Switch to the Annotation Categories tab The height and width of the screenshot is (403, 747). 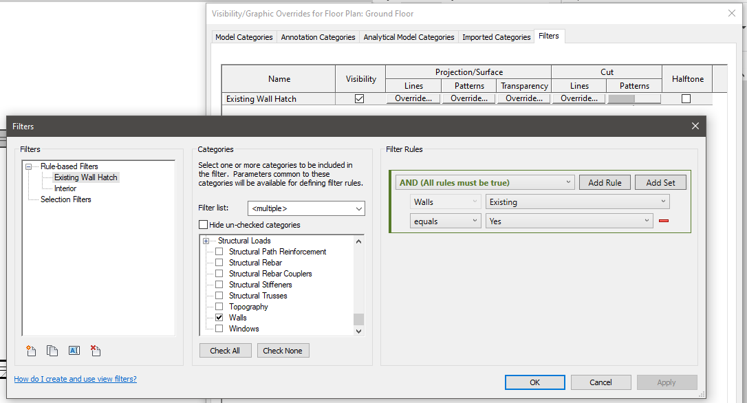[x=318, y=37]
